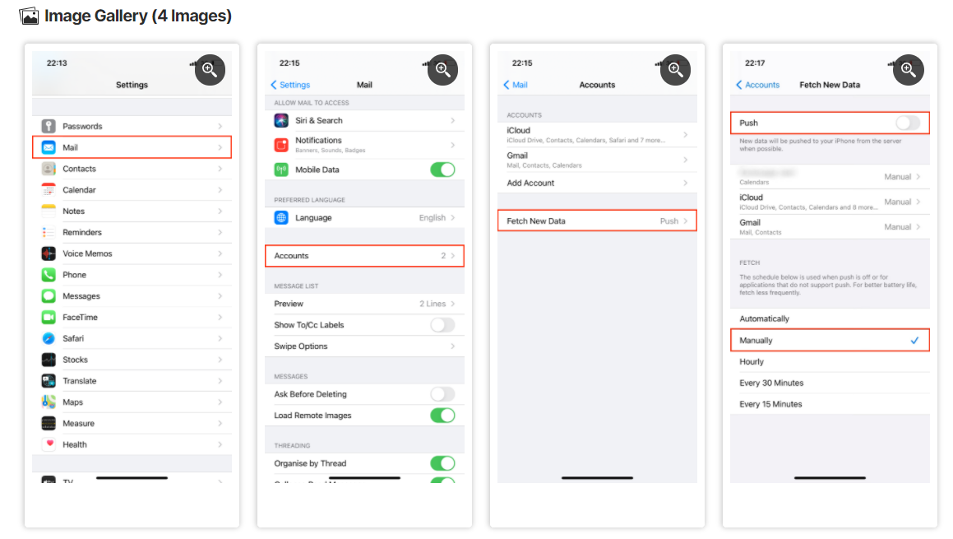Image resolution: width=953 pixels, height=539 pixels.
Task: Click the Siri & Search icon
Action: tap(281, 120)
